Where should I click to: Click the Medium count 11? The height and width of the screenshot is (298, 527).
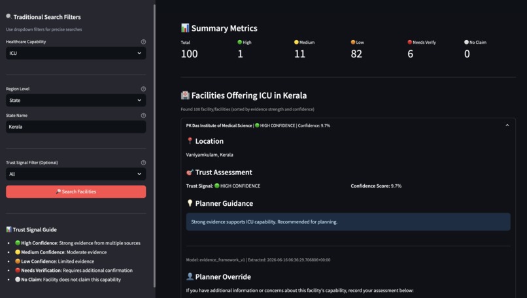(x=299, y=54)
